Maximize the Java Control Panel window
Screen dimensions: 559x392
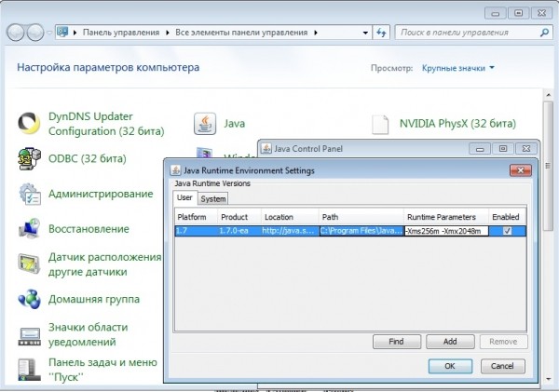click(503, 149)
